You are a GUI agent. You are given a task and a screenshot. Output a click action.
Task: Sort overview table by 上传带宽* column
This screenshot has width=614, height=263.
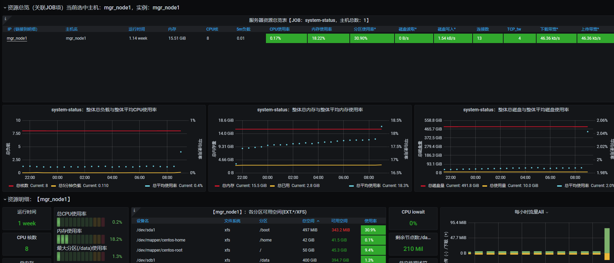(590, 29)
